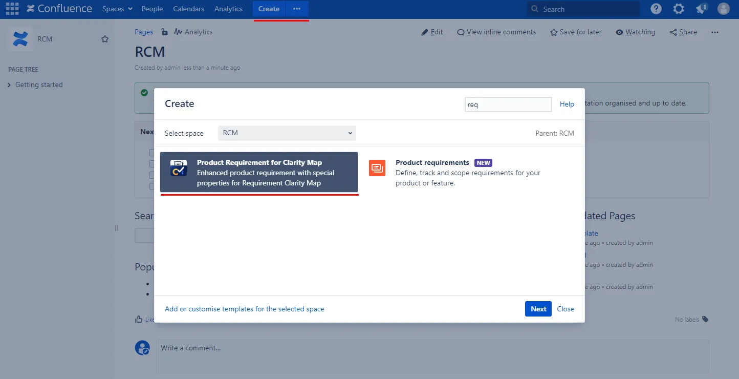Toggle Watching for this page

click(635, 32)
